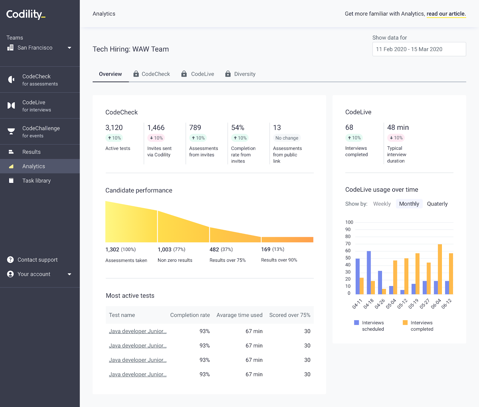Click the 3,120 Active tests value
This screenshot has width=479, height=407.
click(114, 128)
